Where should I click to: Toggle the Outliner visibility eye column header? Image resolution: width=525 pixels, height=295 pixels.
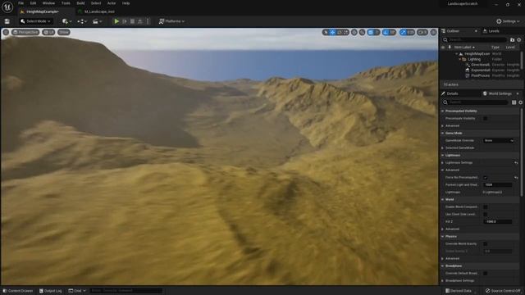[x=443, y=48]
